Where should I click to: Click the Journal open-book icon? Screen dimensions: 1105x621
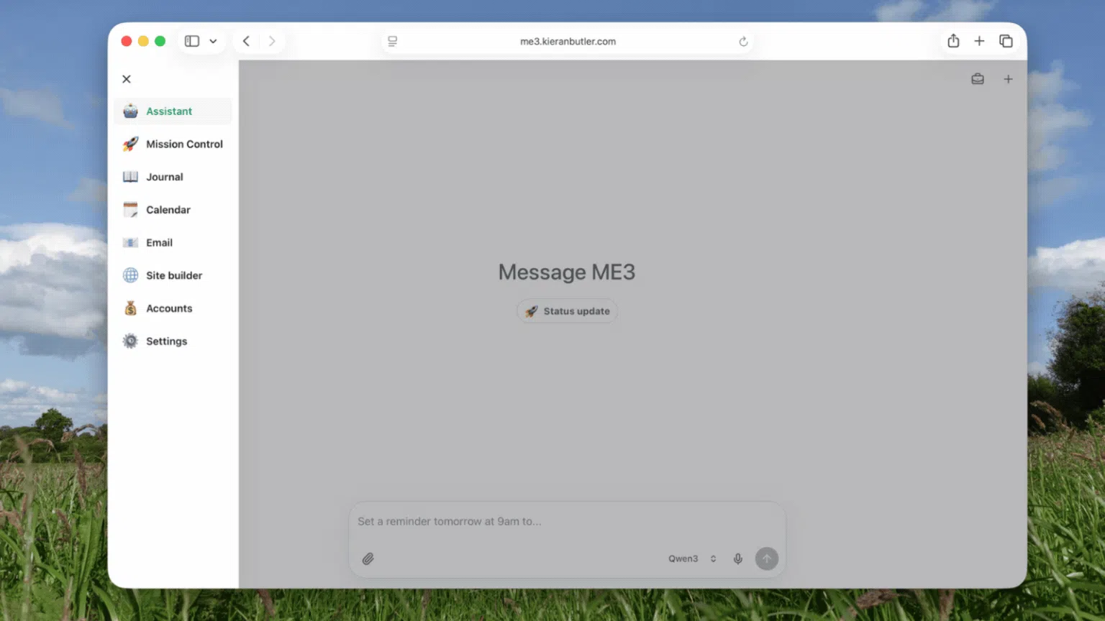(x=130, y=177)
